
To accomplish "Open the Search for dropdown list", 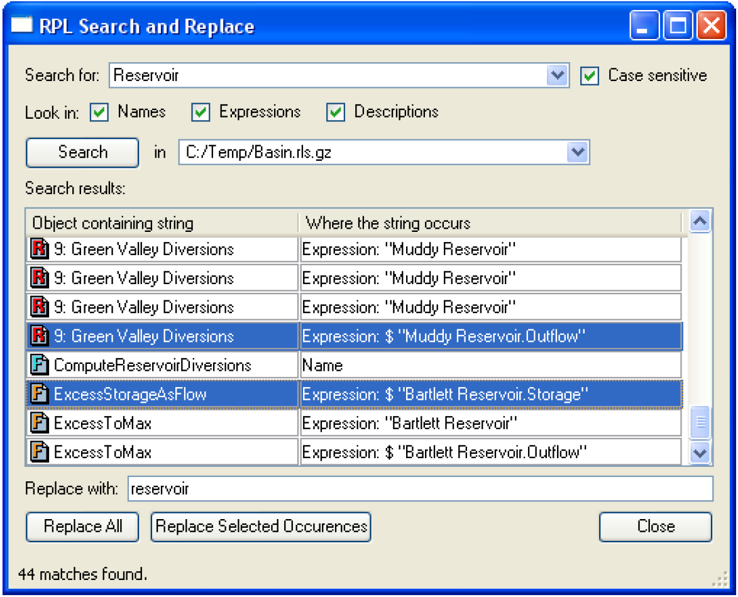I will pyautogui.click(x=557, y=76).
